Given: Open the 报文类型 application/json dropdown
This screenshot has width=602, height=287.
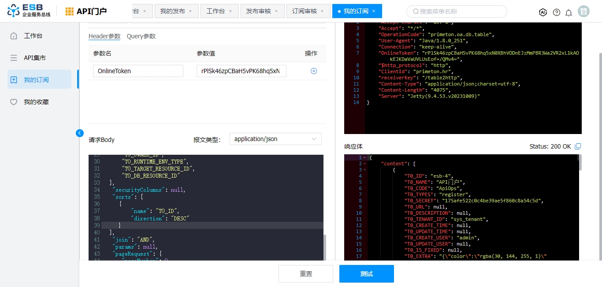Looking at the screenshot, I should coord(275,139).
